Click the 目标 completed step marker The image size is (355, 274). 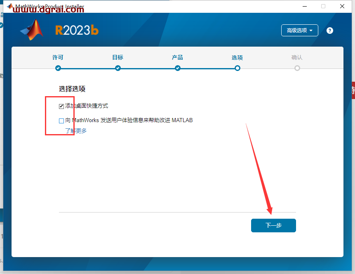click(118, 68)
